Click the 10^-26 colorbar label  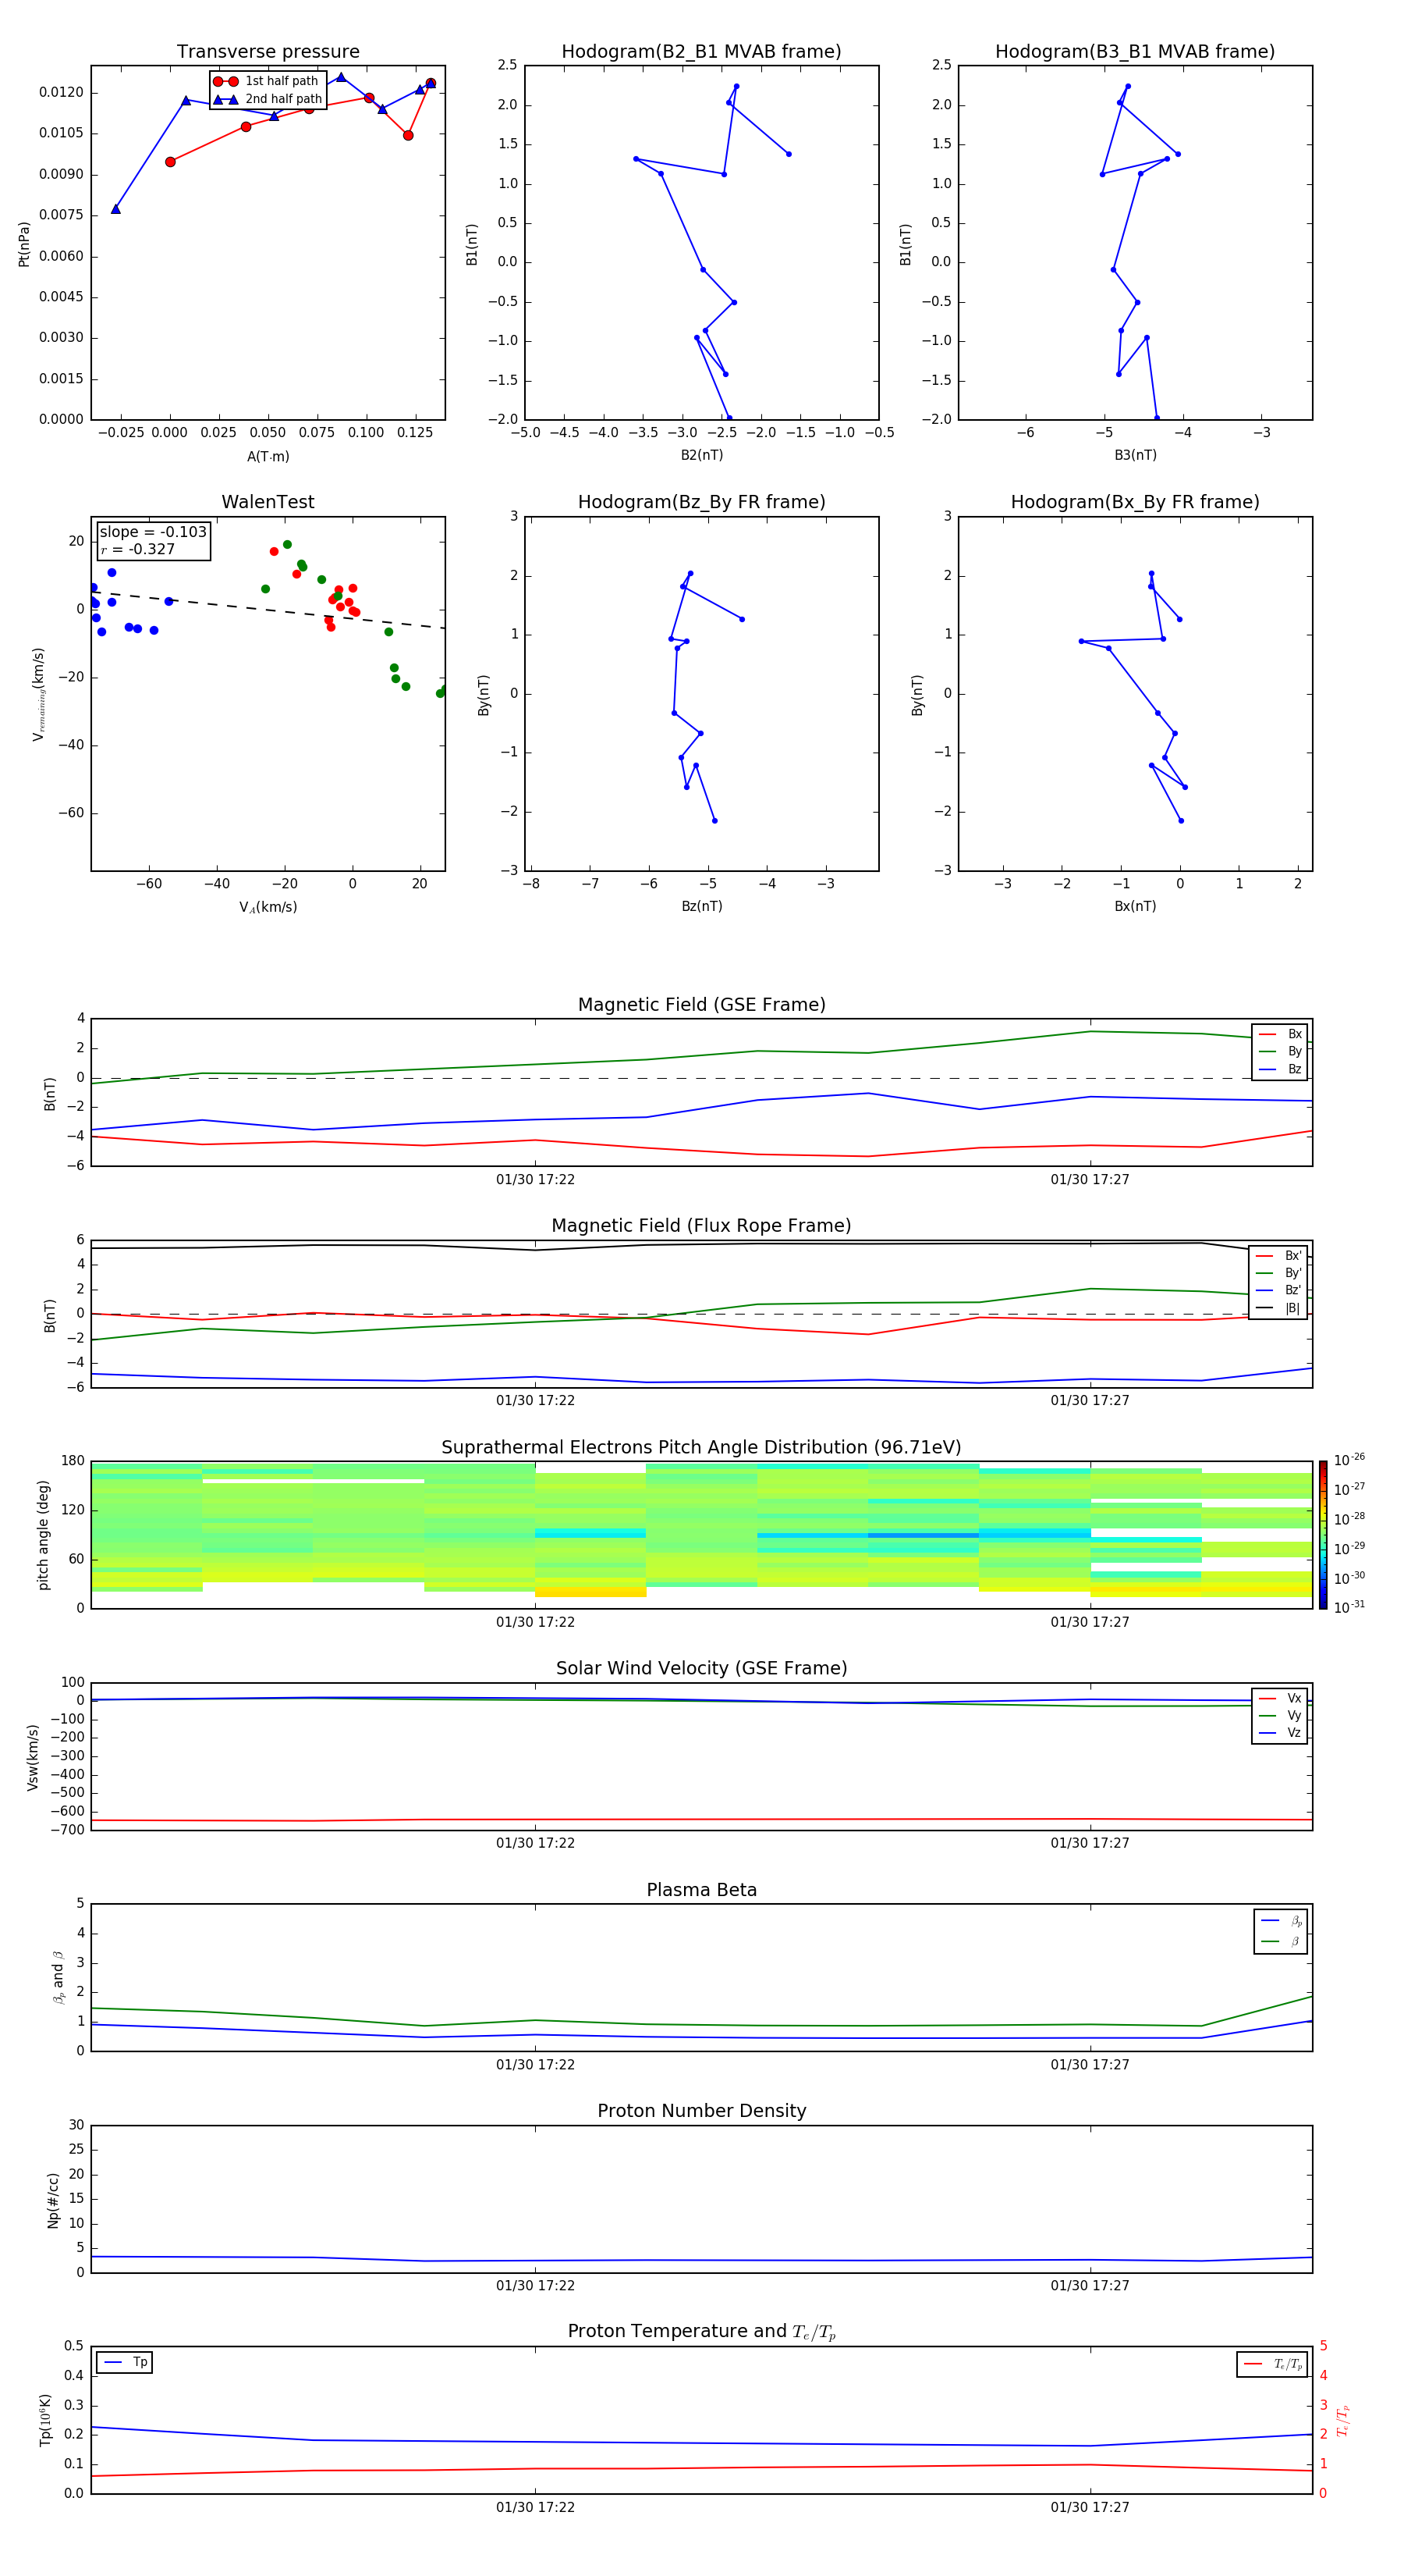click(1349, 1460)
